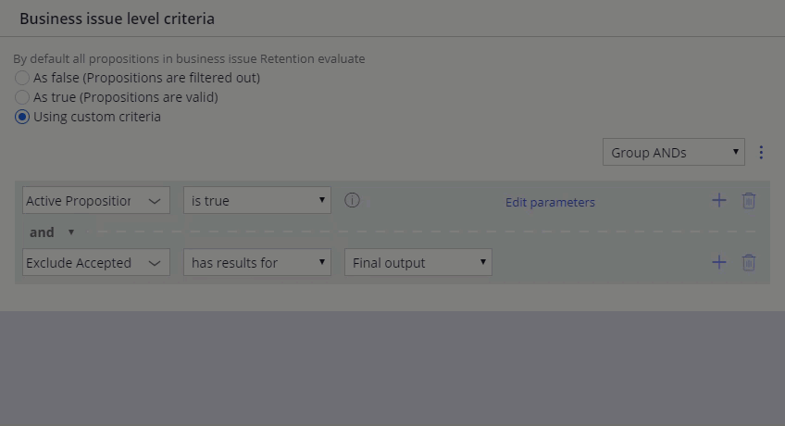Expand the Exclude Accepted field chevron
The height and width of the screenshot is (426, 785).
[155, 263]
